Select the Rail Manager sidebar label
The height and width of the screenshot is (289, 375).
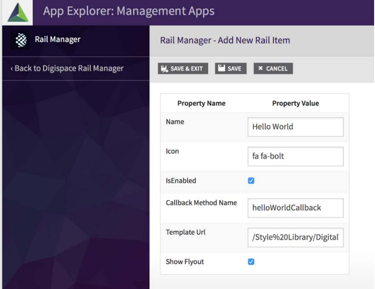58,40
